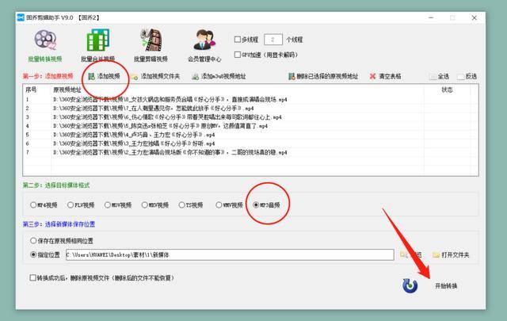Open the 批量转换视频 batch convert tool

click(46, 45)
